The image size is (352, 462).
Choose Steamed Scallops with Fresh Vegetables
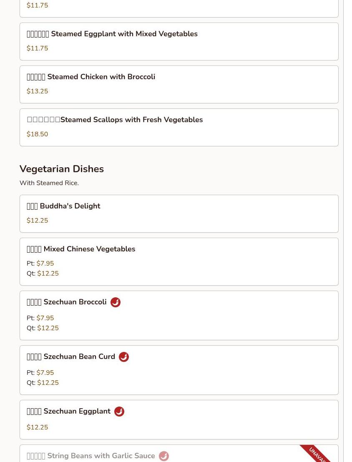click(x=131, y=120)
